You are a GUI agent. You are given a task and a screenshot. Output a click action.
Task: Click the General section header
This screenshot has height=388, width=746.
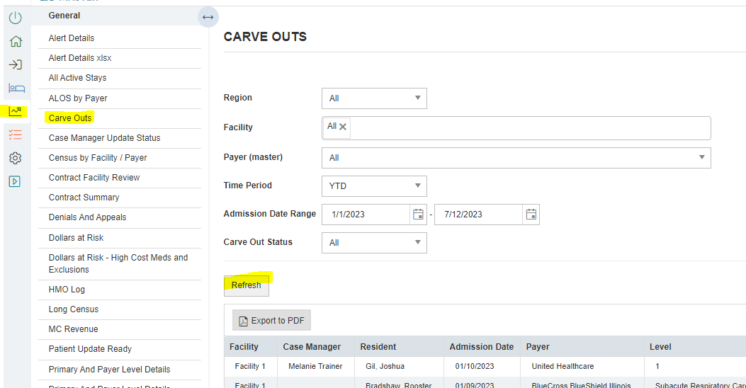tap(64, 16)
